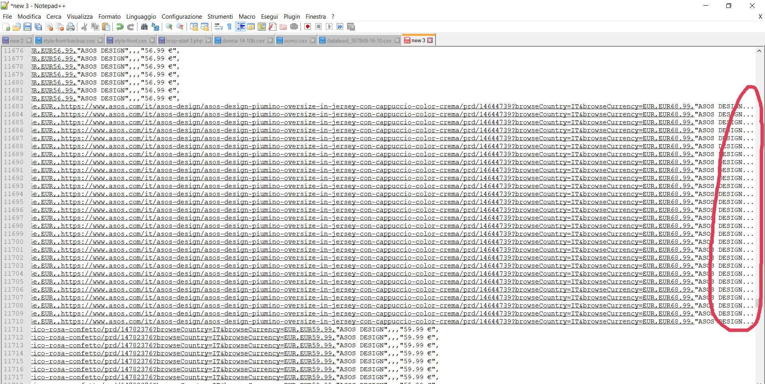Image resolution: width=765 pixels, height=384 pixels.
Task: Open the Modifica menu
Action: [29, 17]
